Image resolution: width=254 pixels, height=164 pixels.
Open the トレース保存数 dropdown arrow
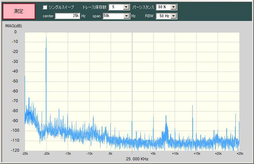tap(126, 7)
